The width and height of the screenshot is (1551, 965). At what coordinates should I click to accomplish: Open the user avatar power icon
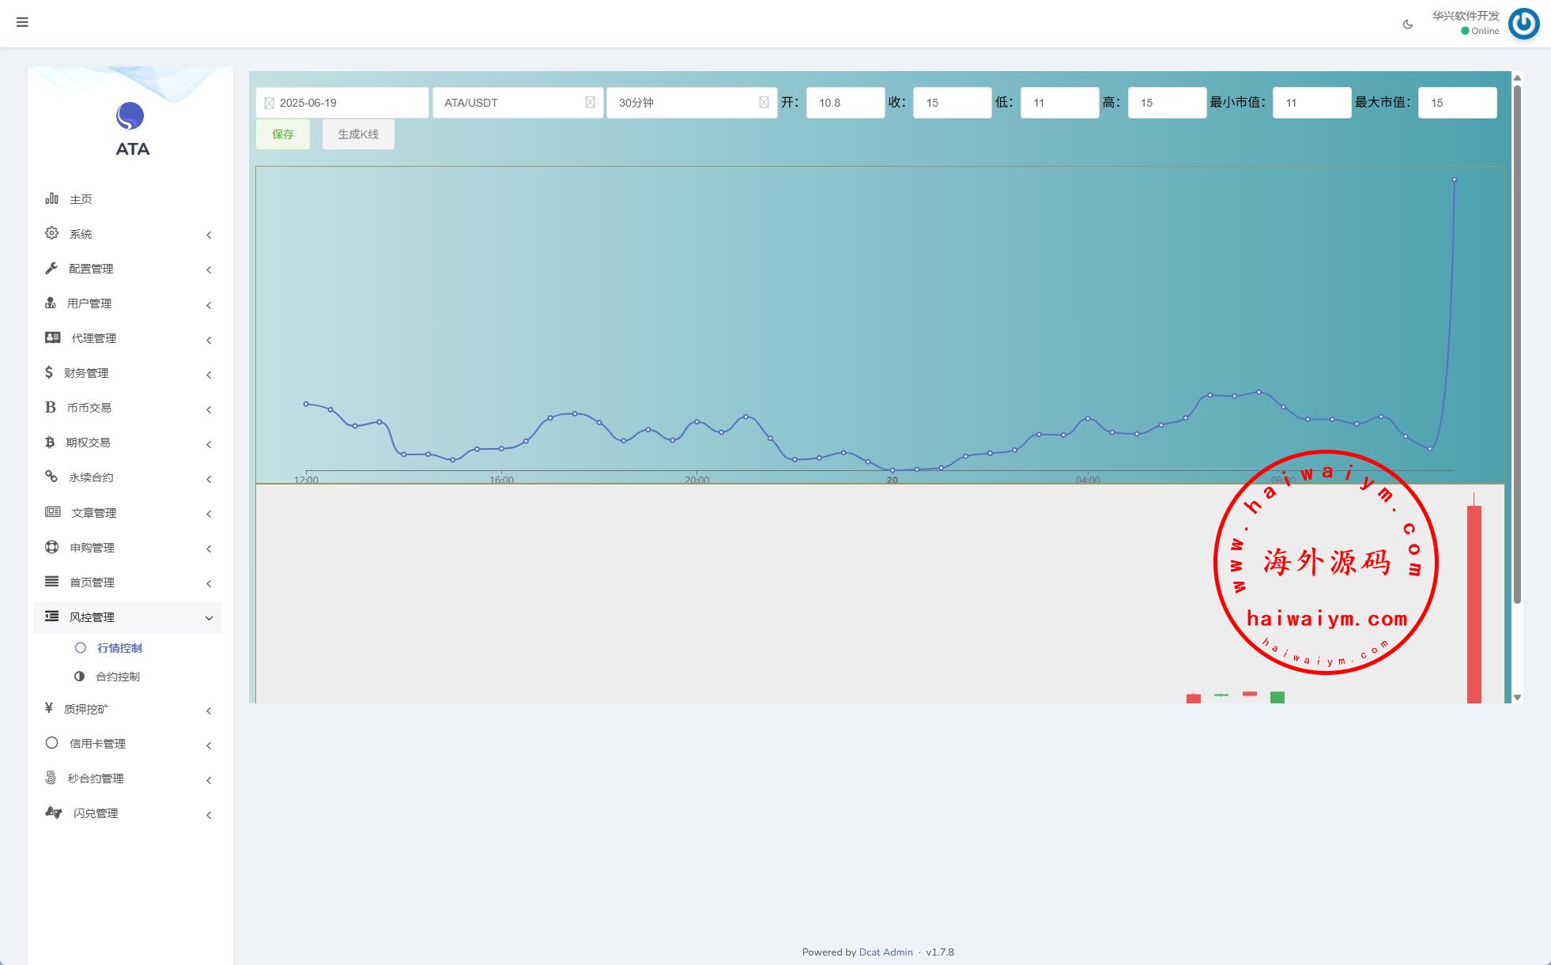pos(1523,24)
